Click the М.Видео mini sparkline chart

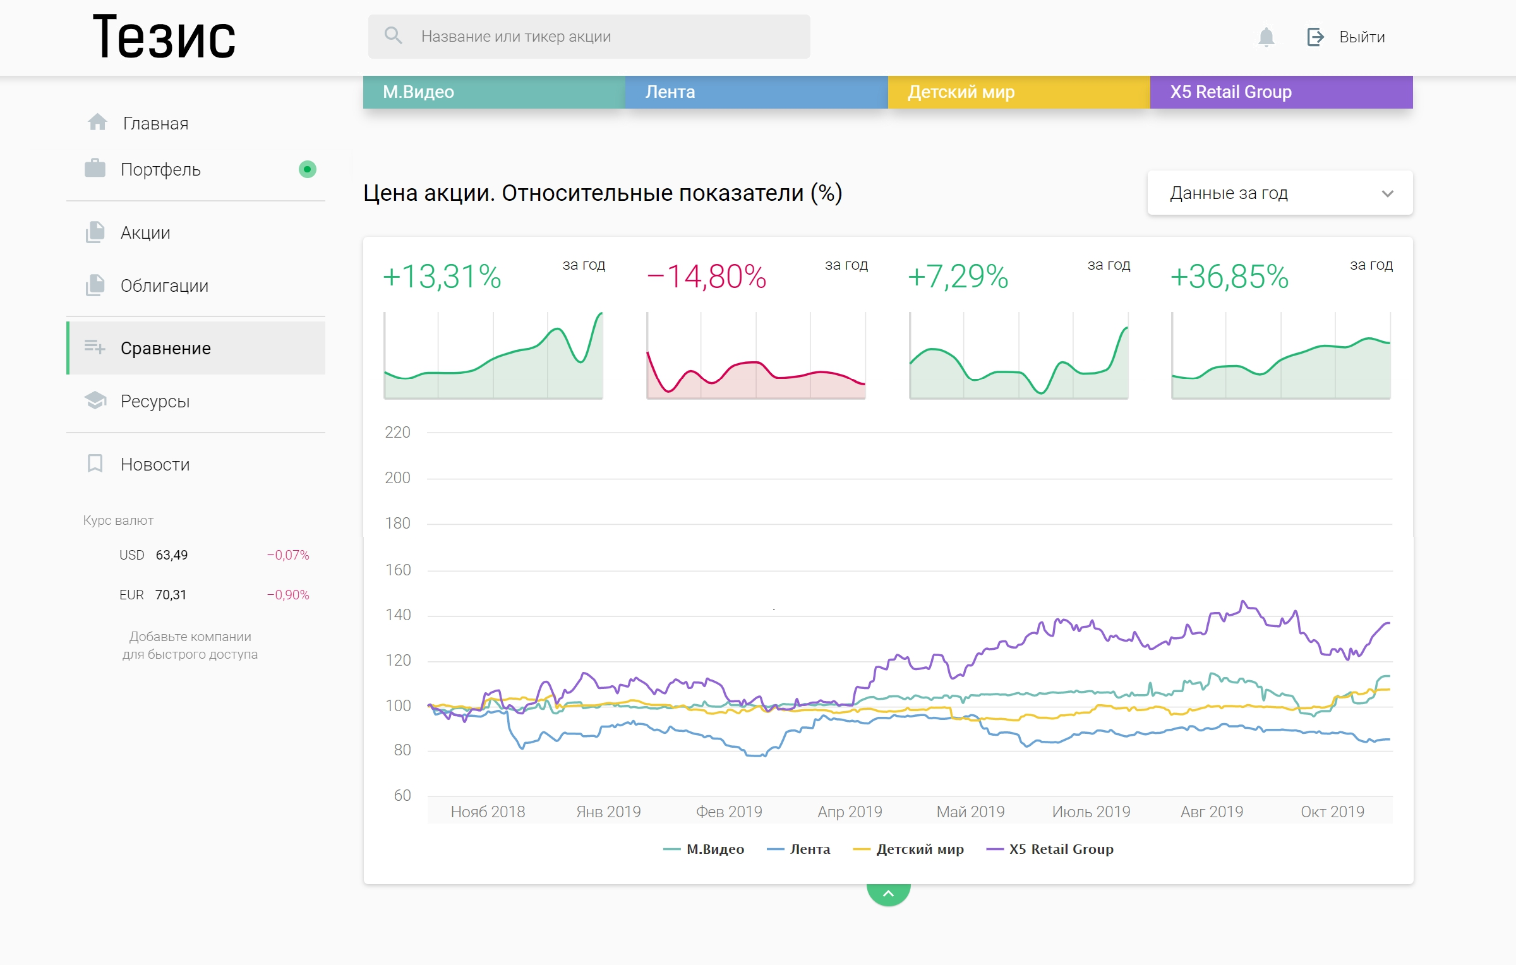pyautogui.click(x=493, y=355)
